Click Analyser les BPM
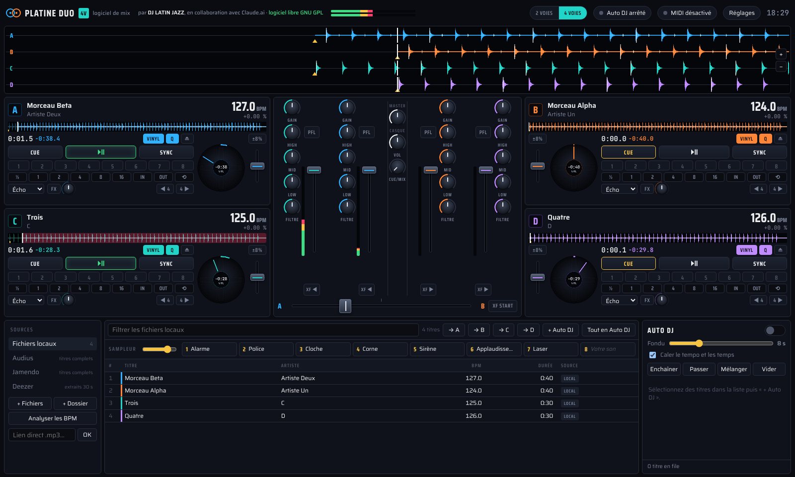Image resolution: width=795 pixels, height=477 pixels. click(53, 418)
